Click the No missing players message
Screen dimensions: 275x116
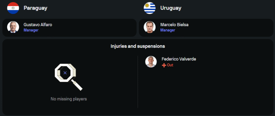tap(69, 99)
